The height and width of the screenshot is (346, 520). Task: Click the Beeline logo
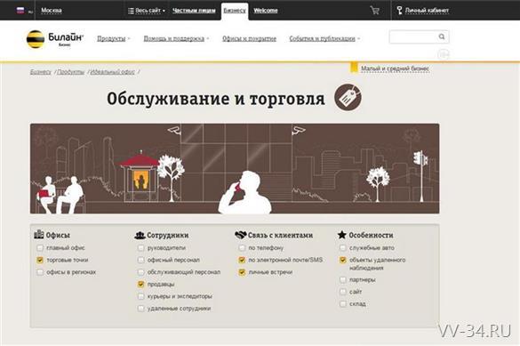(55, 39)
